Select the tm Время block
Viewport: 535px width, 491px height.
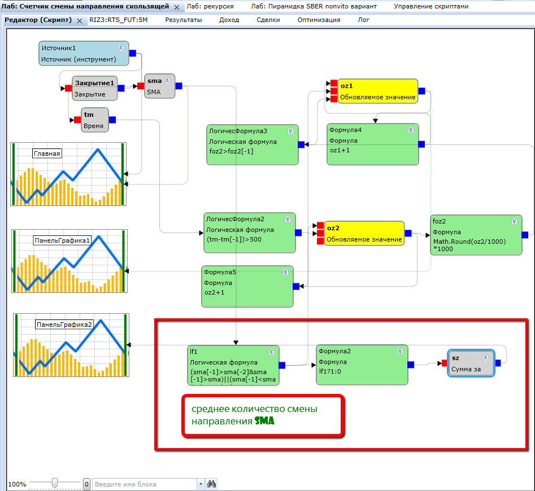[94, 120]
